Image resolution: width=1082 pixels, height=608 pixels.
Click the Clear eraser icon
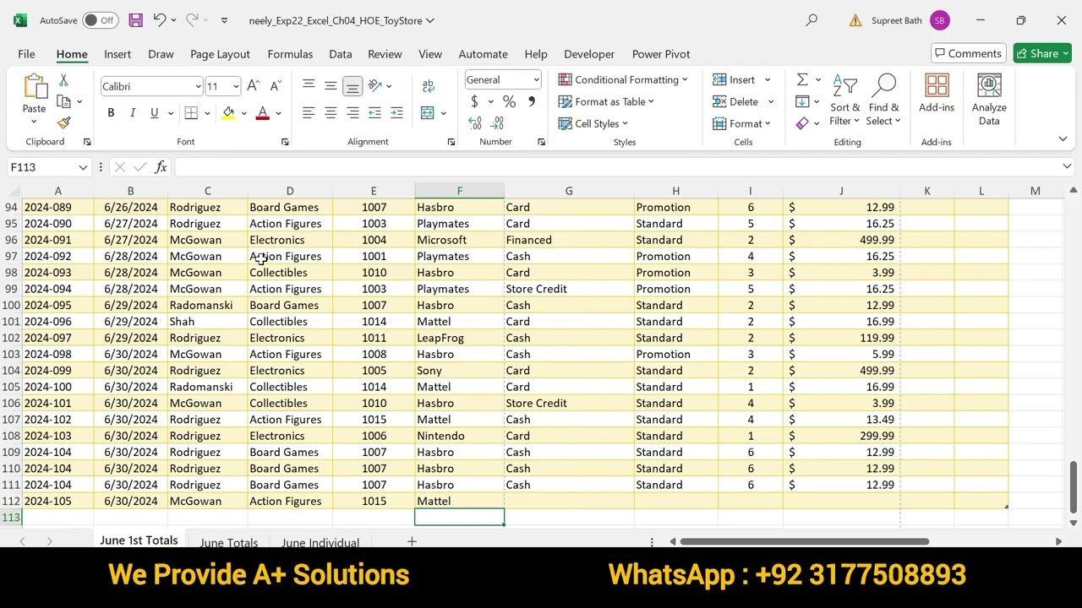[x=802, y=123]
